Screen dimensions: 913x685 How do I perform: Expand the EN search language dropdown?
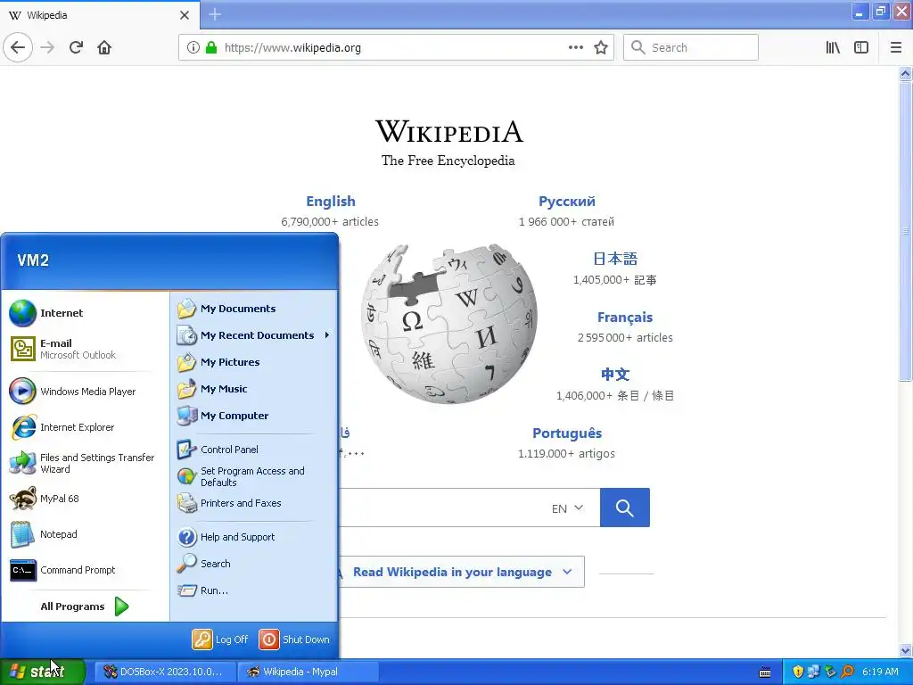tap(567, 508)
